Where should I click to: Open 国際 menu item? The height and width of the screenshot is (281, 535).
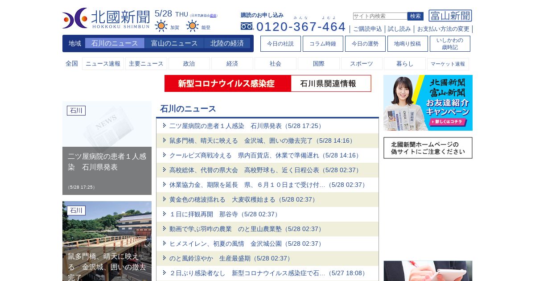(319, 64)
